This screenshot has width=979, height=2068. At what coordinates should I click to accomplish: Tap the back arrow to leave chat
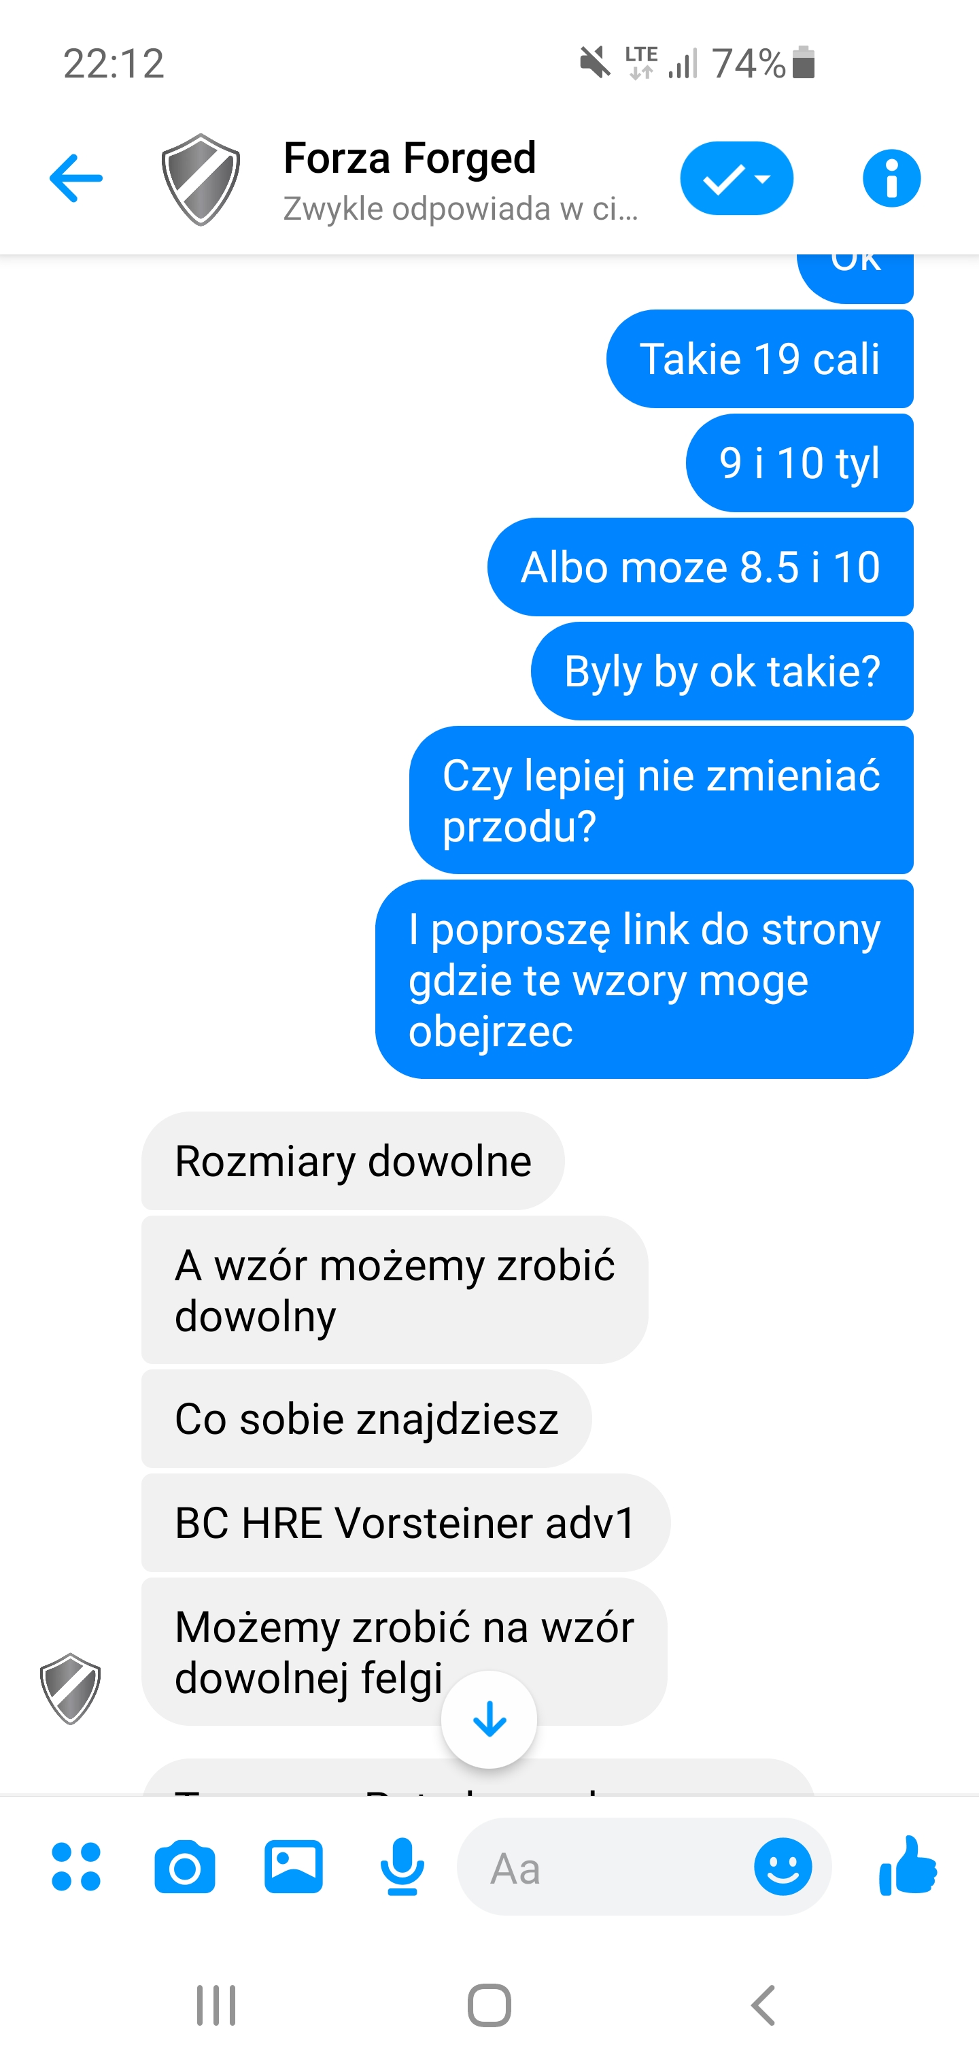pyautogui.click(x=76, y=178)
